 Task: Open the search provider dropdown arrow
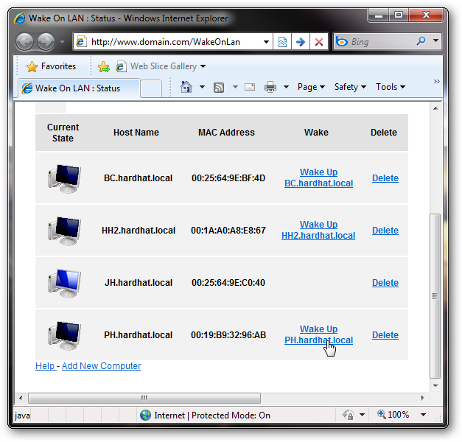[435, 41]
